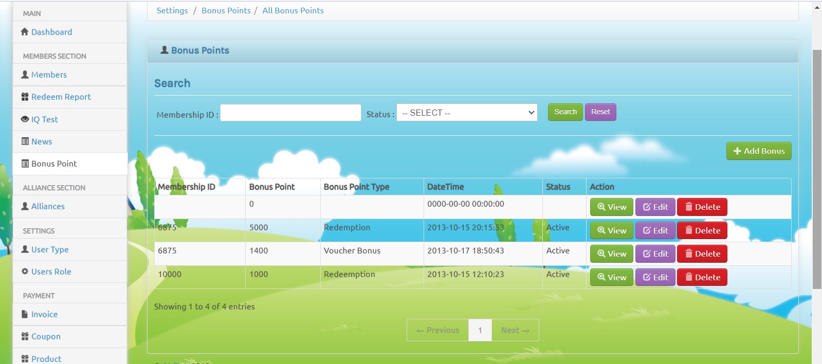Viewport: 822px width, 364px height.
Task: Click the User Type person icon
Action: [x=25, y=249]
